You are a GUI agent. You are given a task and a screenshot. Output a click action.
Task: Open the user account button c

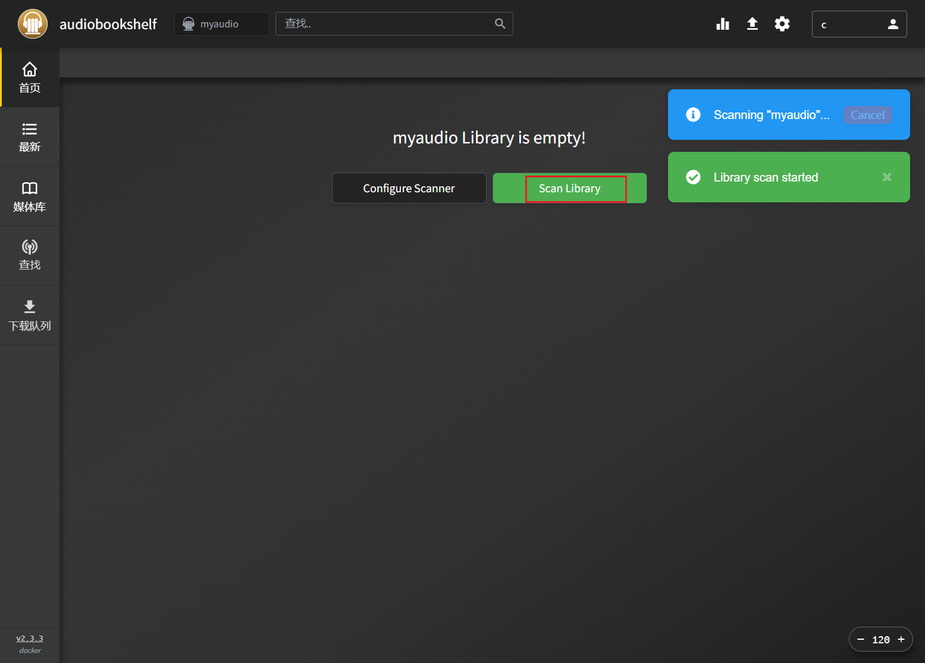pos(860,24)
